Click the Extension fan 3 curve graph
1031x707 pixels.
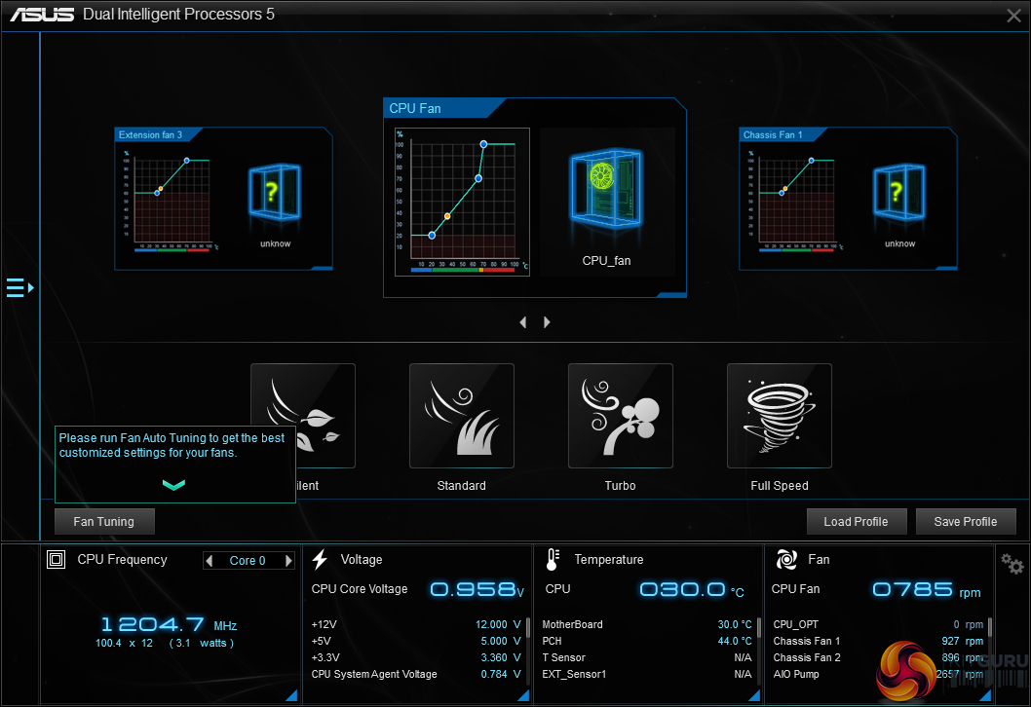(171, 201)
